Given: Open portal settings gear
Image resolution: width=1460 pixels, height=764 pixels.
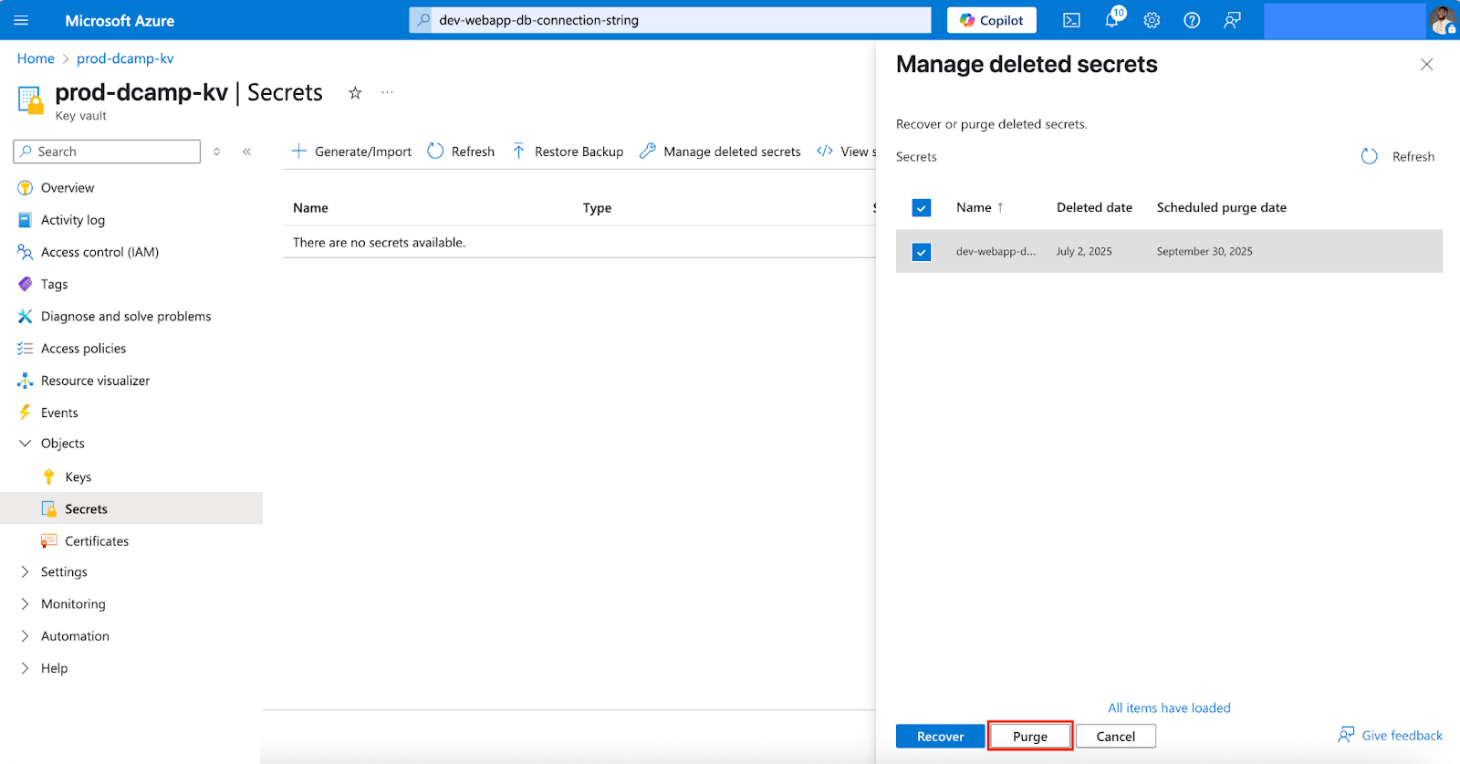Looking at the screenshot, I should pos(1152,20).
